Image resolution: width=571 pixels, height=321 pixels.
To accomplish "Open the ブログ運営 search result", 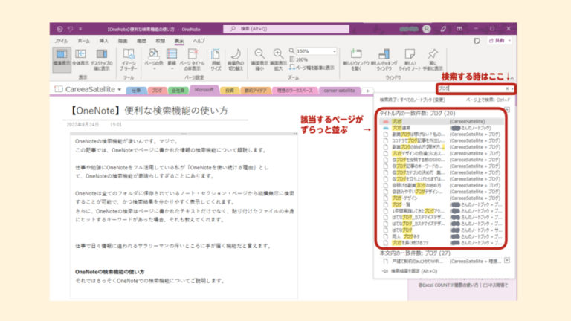I will 442,128.
